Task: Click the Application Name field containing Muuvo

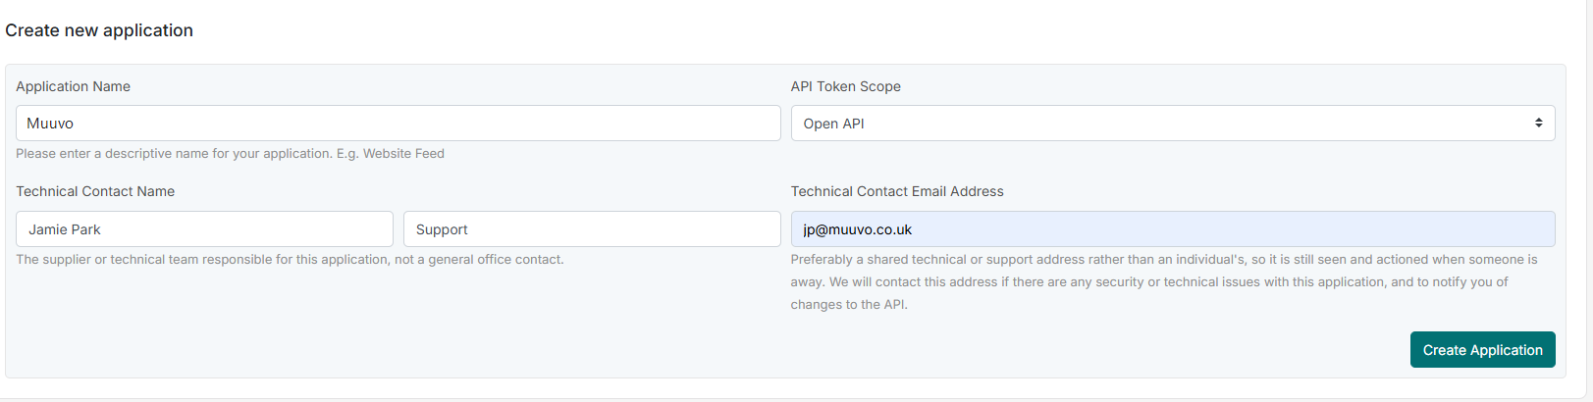Action: 398,124
